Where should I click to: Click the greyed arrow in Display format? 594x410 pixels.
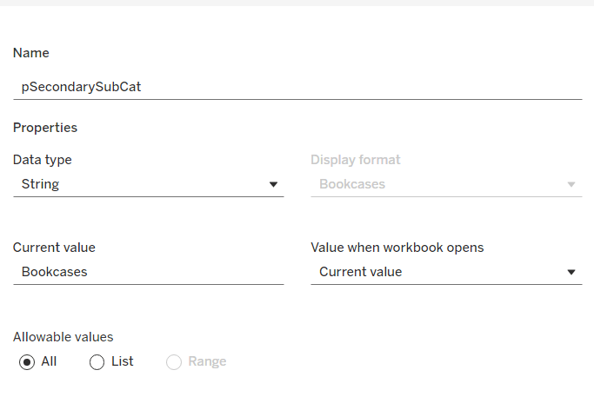(x=571, y=184)
